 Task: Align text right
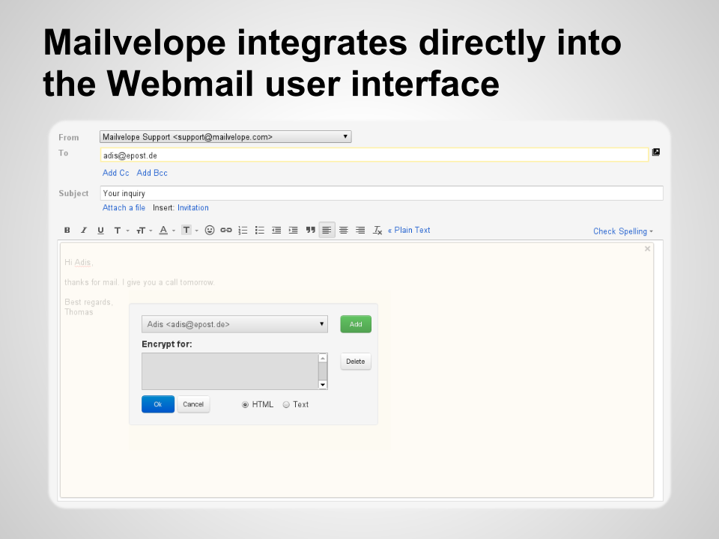coord(360,230)
